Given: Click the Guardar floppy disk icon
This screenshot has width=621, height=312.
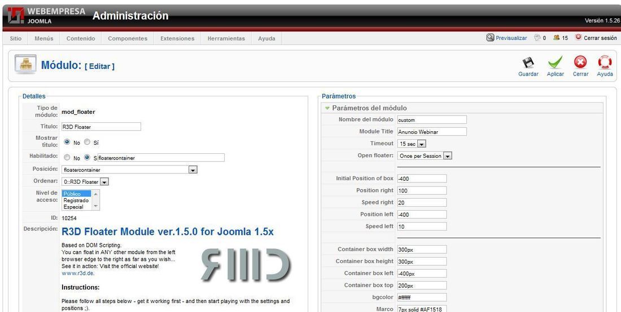Looking at the screenshot, I should coord(528,63).
